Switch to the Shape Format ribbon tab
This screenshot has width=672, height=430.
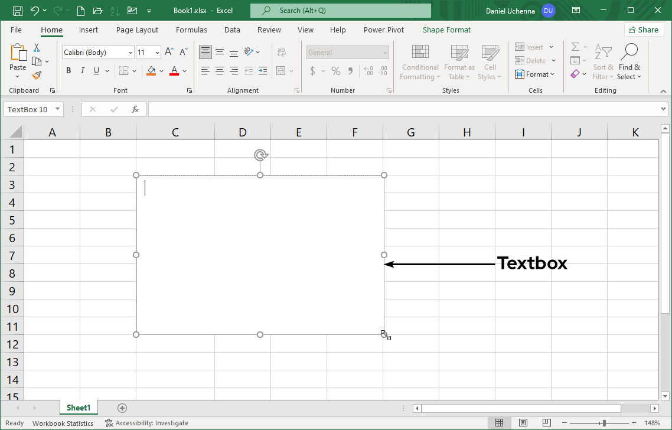click(x=446, y=30)
